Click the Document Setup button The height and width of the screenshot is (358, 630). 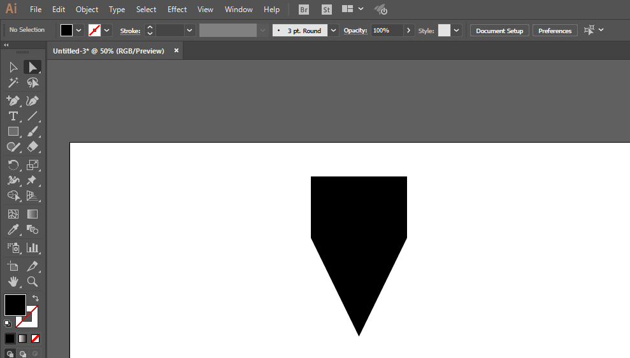(499, 31)
